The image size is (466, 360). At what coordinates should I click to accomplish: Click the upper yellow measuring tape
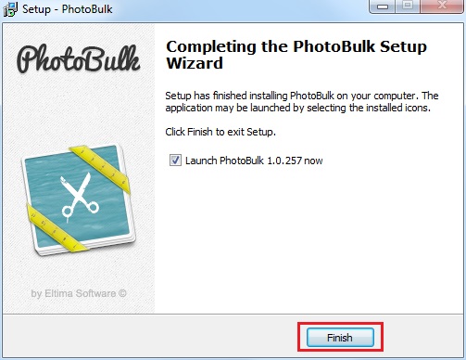click(x=99, y=169)
